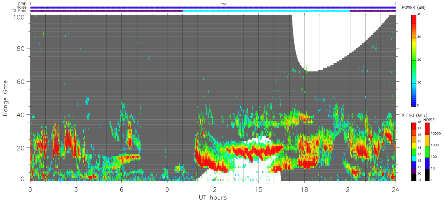Click the Range Gate axis title
445x205 pixels.
pyautogui.click(x=5, y=98)
